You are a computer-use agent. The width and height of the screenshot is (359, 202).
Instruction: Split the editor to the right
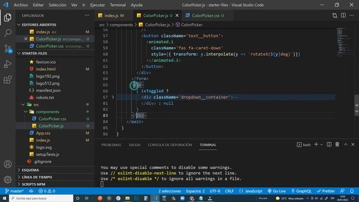(343, 15)
